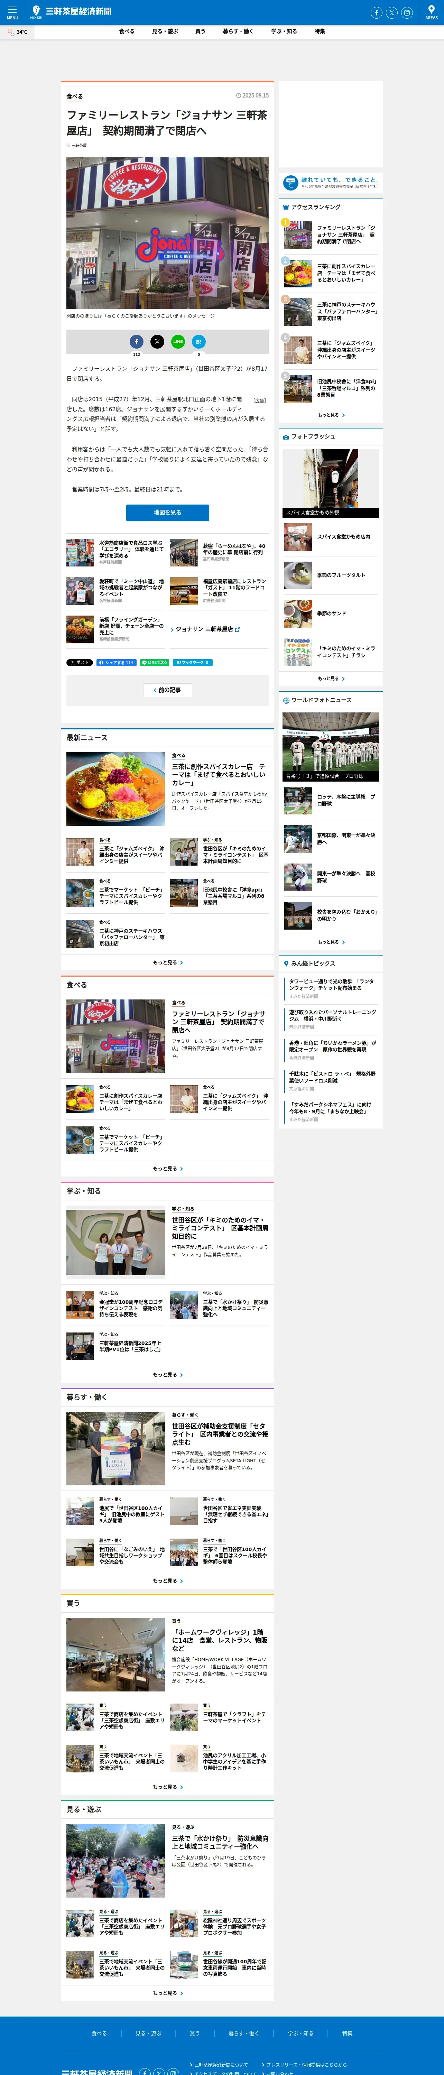This screenshot has height=2075, width=444.
Task: Click the 前の記事 button
Action: pos(168,690)
